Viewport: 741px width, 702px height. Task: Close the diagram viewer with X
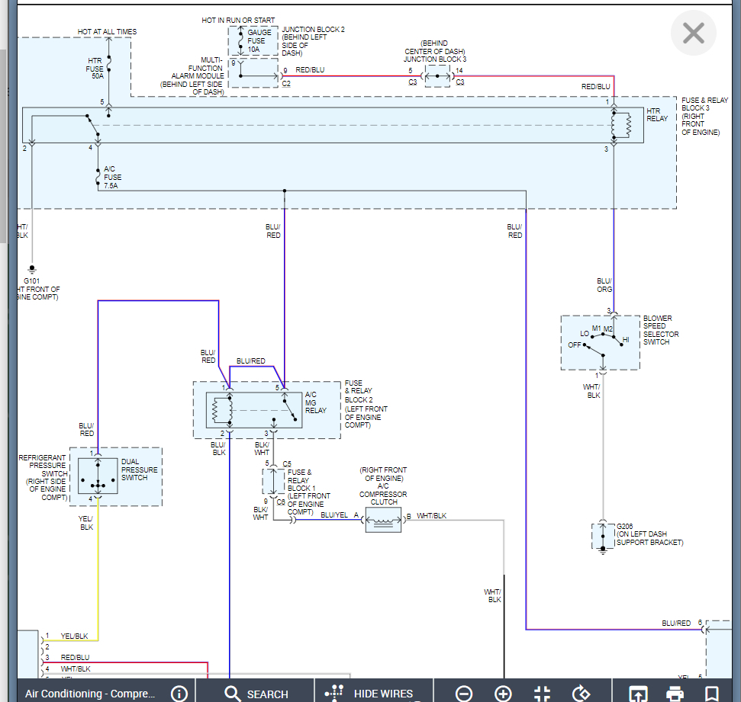693,34
